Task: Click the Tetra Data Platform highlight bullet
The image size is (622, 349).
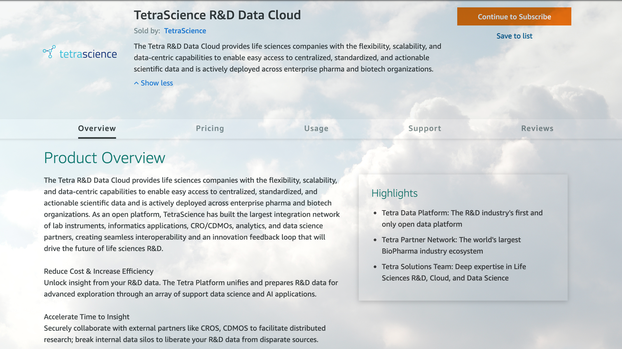Action: coord(462,218)
